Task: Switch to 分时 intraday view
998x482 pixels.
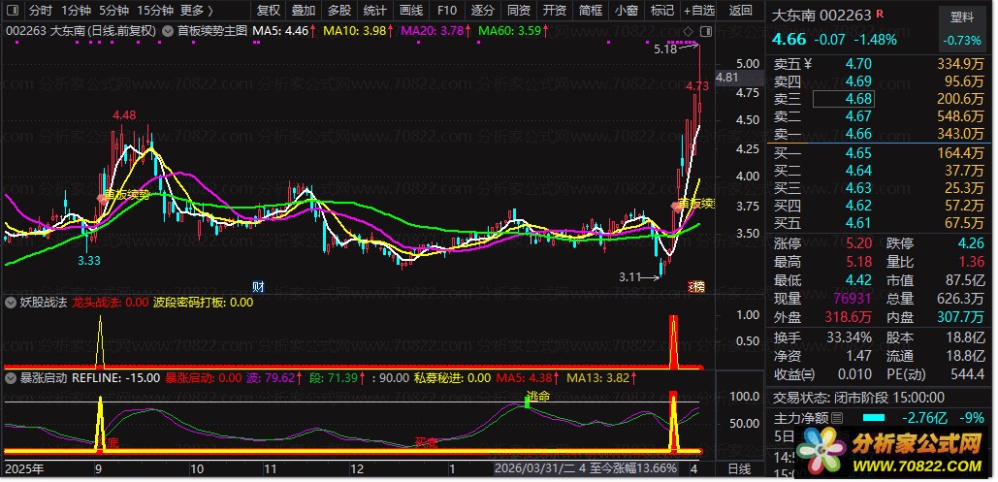Action: pyautogui.click(x=41, y=11)
